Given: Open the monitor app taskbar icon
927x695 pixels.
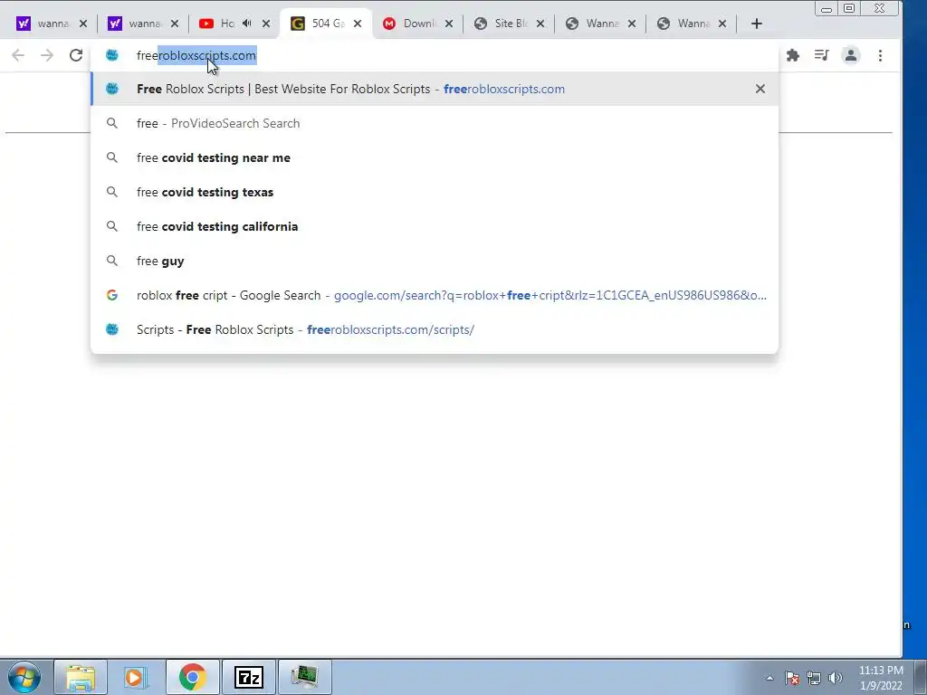Looking at the screenshot, I should (x=304, y=677).
